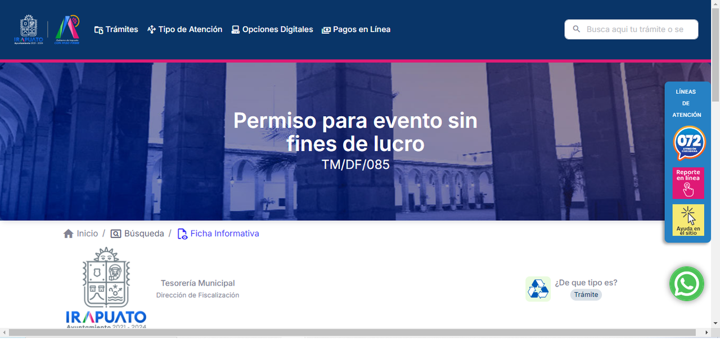This screenshot has width=720, height=340.
Task: Click the Búsqueda search-window icon
Action: coord(116,234)
